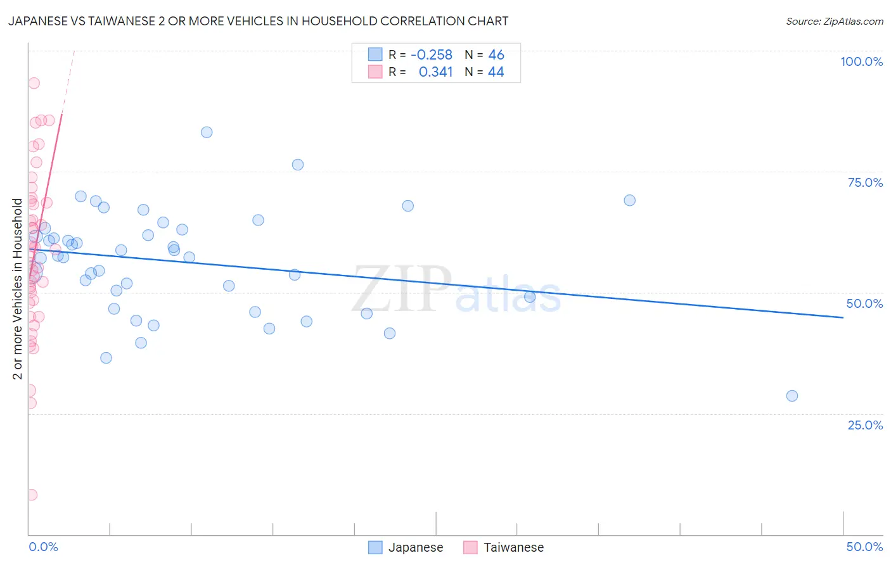Toggle the Taiwanese series label in legend

514,547
